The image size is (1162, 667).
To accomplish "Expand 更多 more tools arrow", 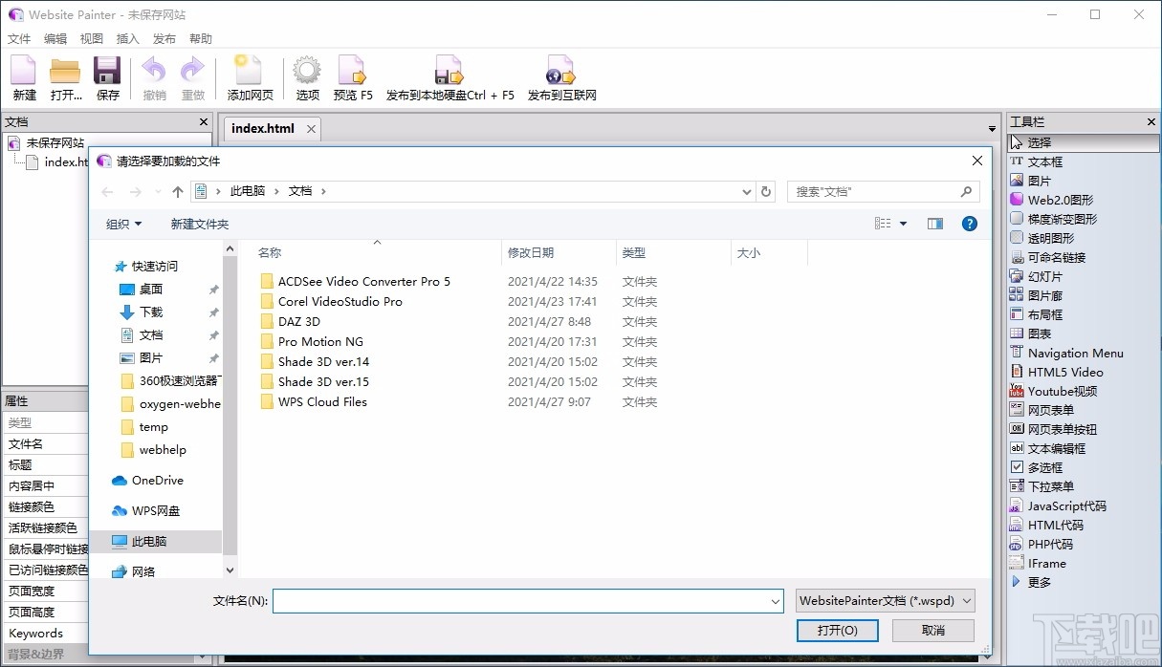I will (1017, 582).
